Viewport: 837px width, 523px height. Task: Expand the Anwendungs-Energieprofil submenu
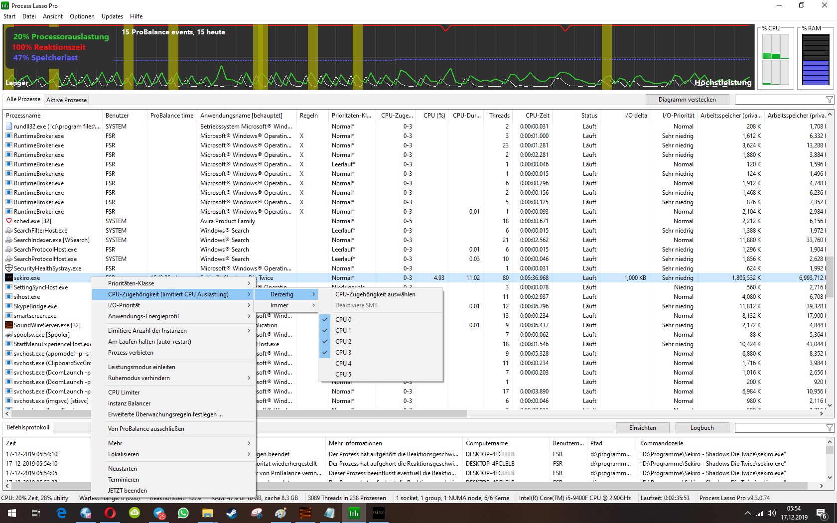pos(173,316)
